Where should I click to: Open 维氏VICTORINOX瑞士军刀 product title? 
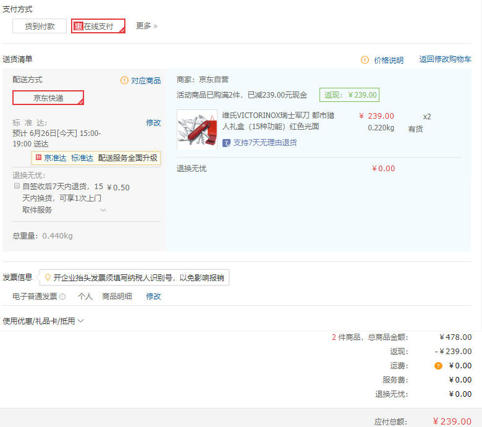pyautogui.click(x=278, y=121)
